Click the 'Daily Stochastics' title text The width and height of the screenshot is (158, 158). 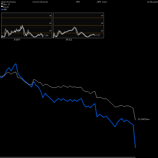point(9,2)
